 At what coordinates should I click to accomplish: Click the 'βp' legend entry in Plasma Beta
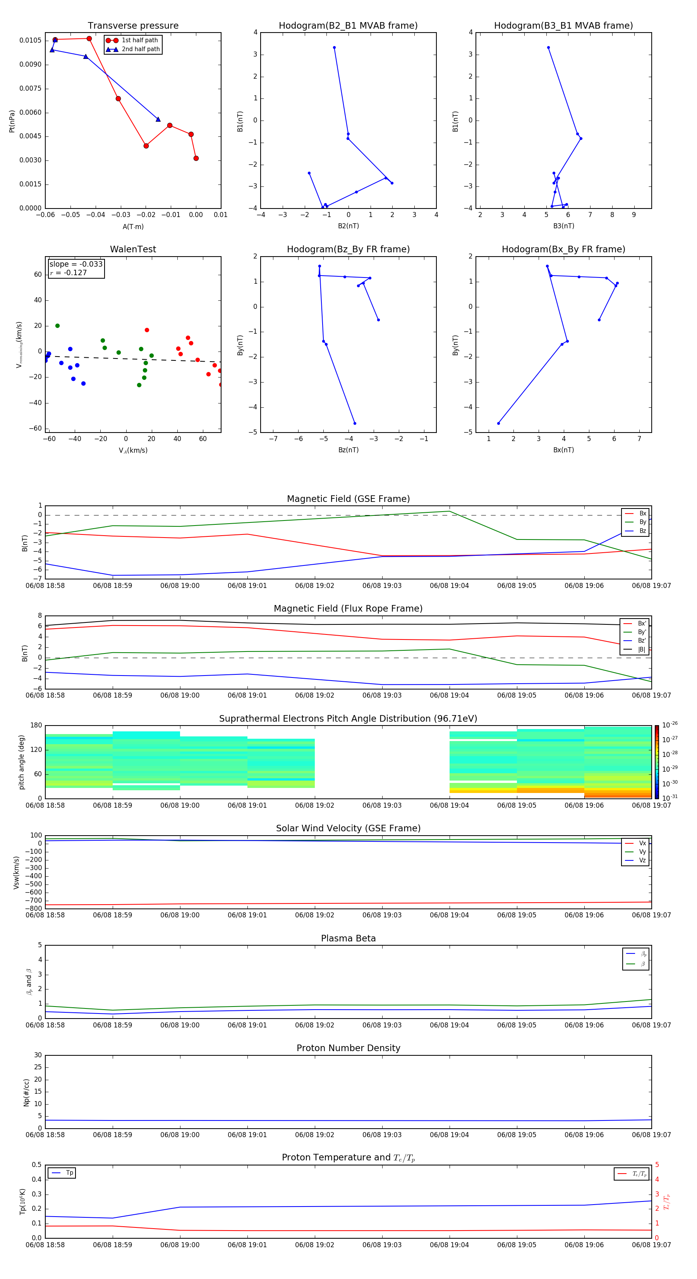pyautogui.click(x=636, y=954)
